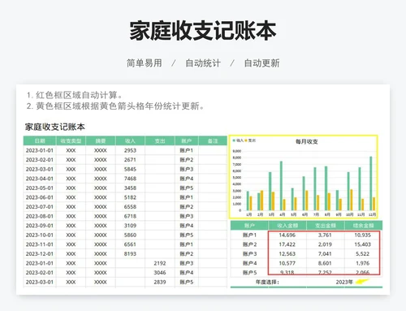
Task: Click the income cell 5860
Action: click(130, 235)
